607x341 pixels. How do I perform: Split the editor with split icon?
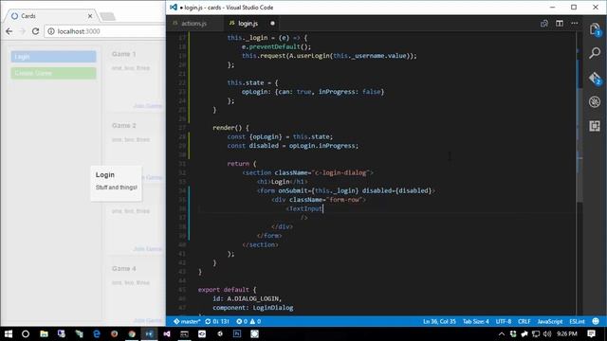pyautogui.click(x=560, y=23)
